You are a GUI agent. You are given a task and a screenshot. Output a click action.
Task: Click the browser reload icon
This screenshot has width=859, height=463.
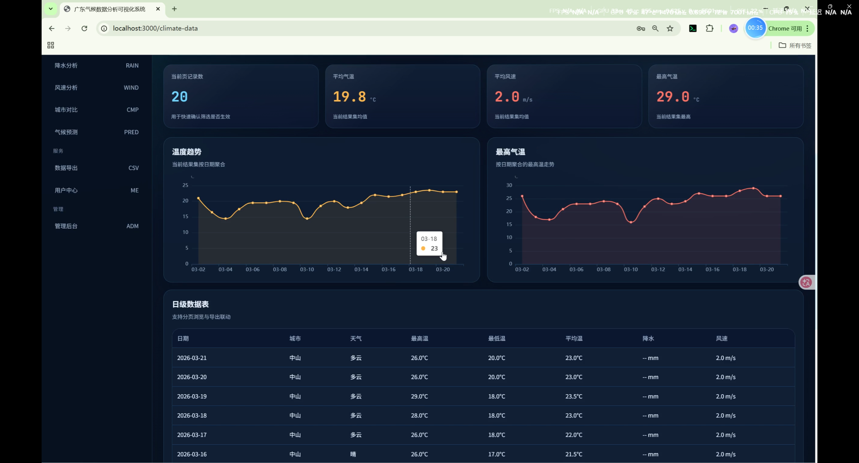pyautogui.click(x=84, y=29)
